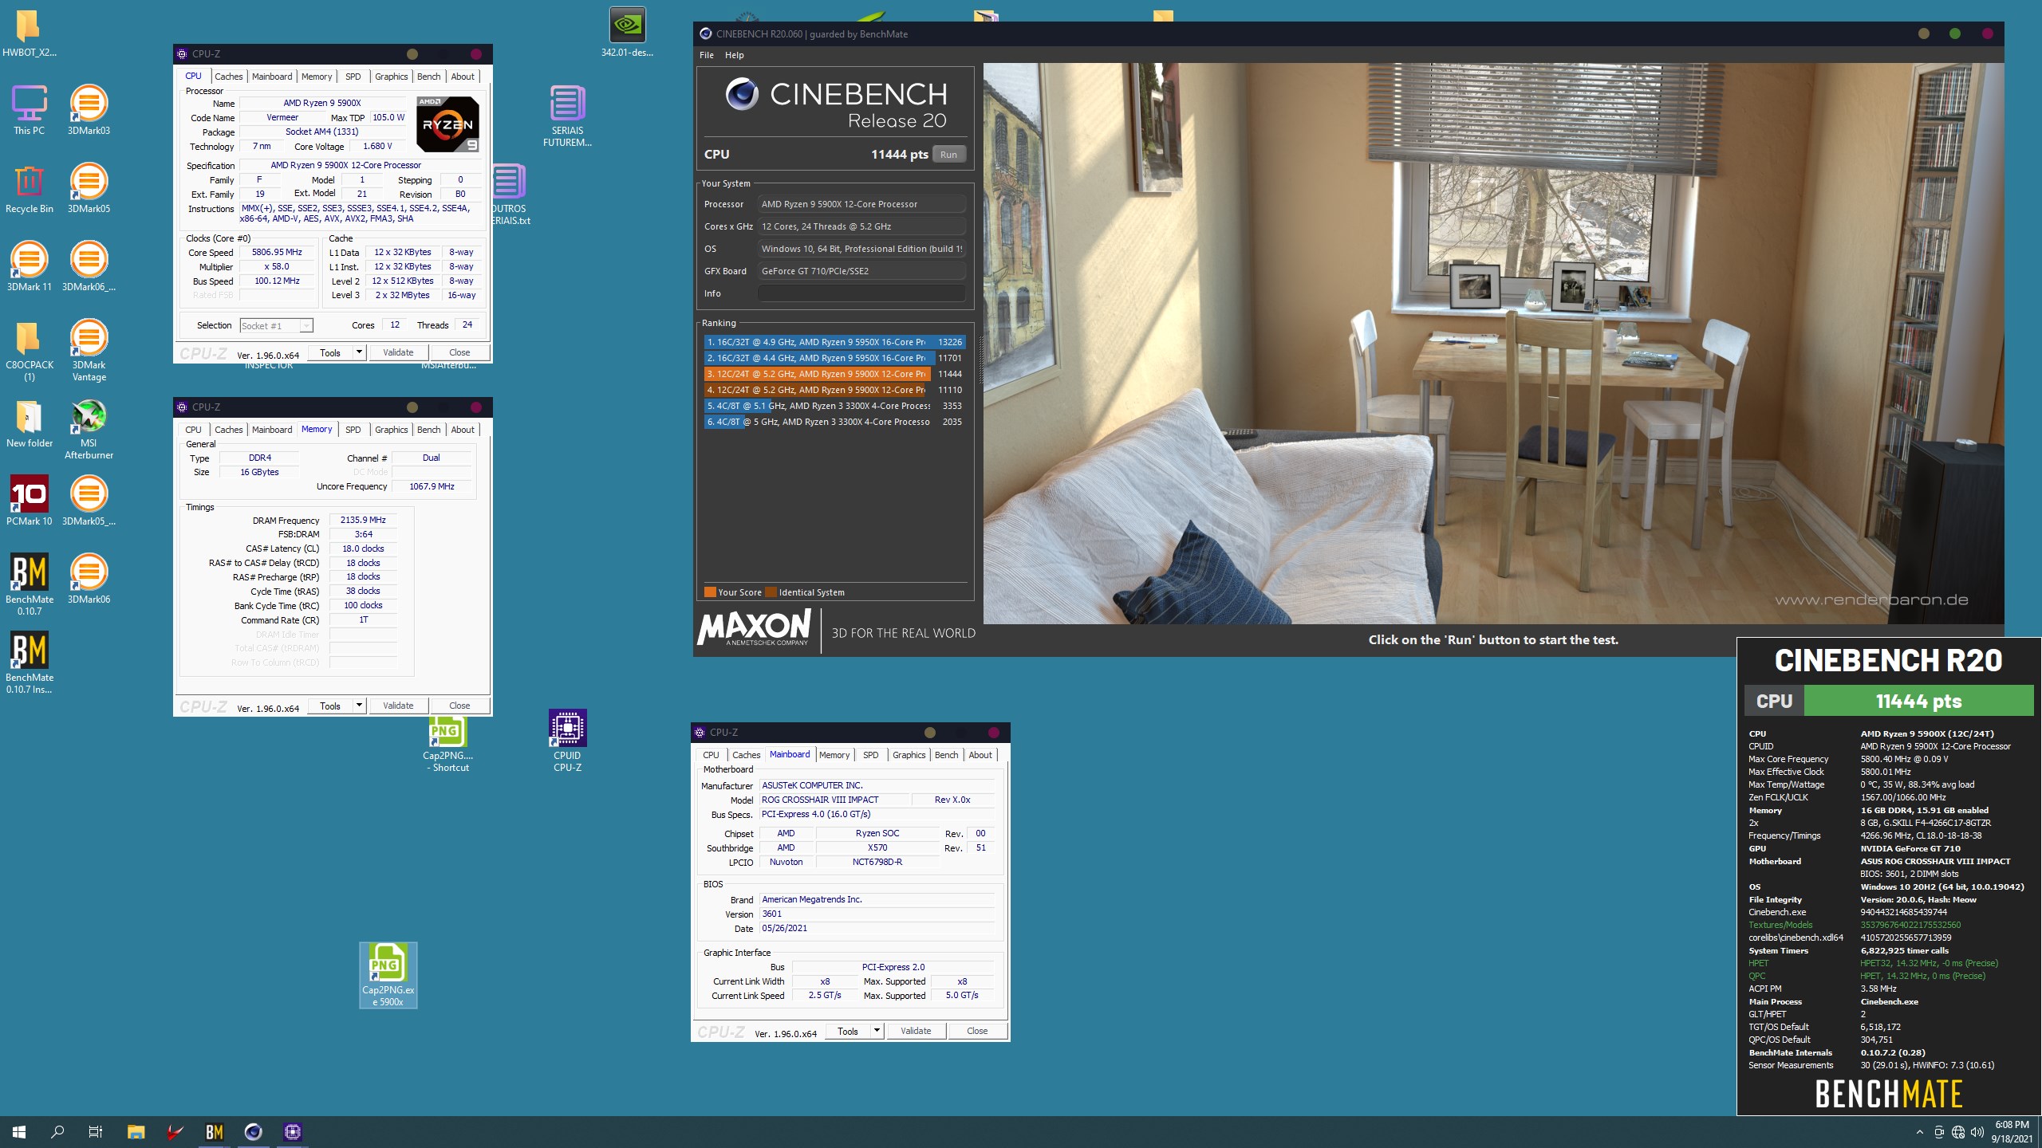The image size is (2042, 1148).
Task: Open Graphics tab in Mainboard CPU-Z window
Action: [909, 755]
